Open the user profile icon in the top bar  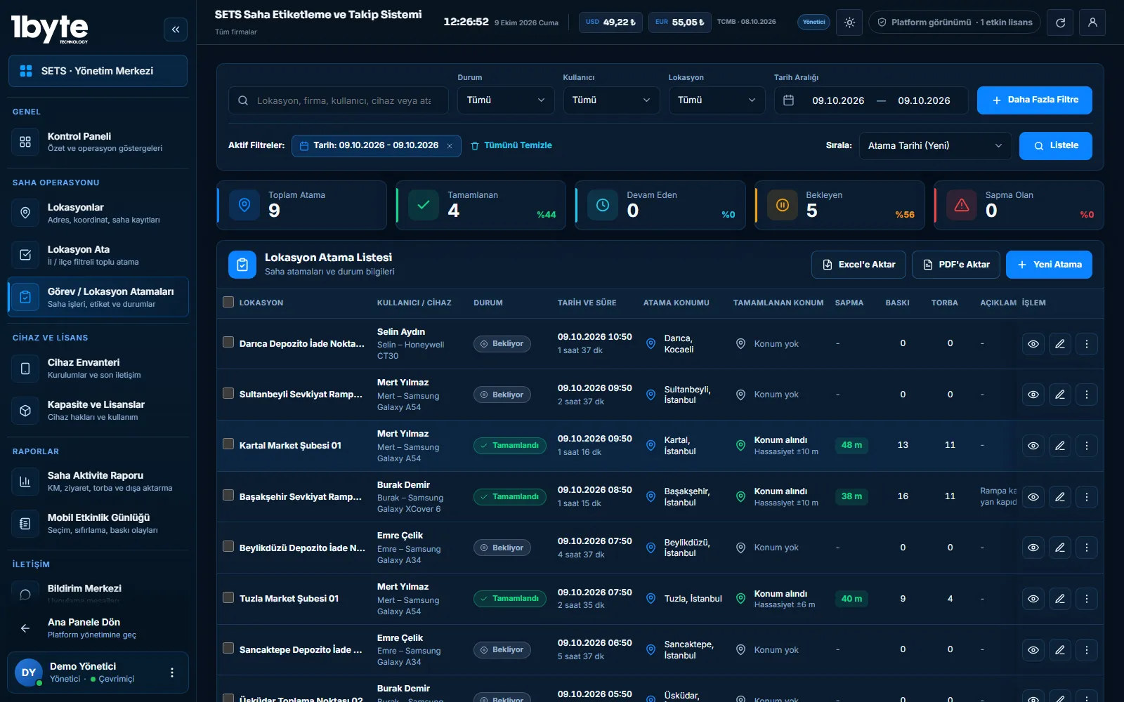point(1092,22)
